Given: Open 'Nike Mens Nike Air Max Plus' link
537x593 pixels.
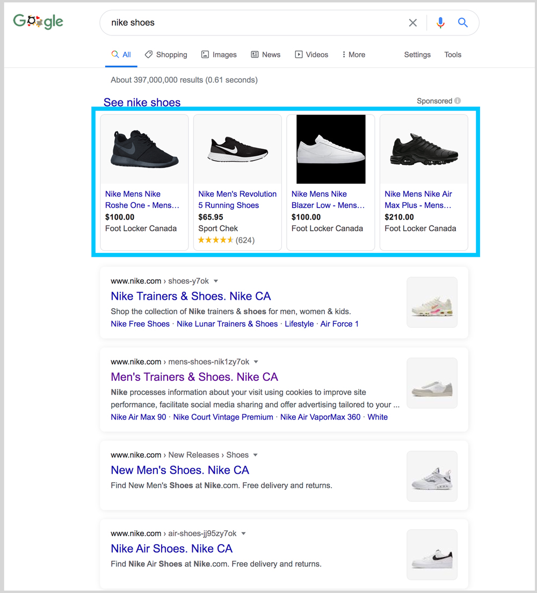Looking at the screenshot, I should pyautogui.click(x=418, y=199).
